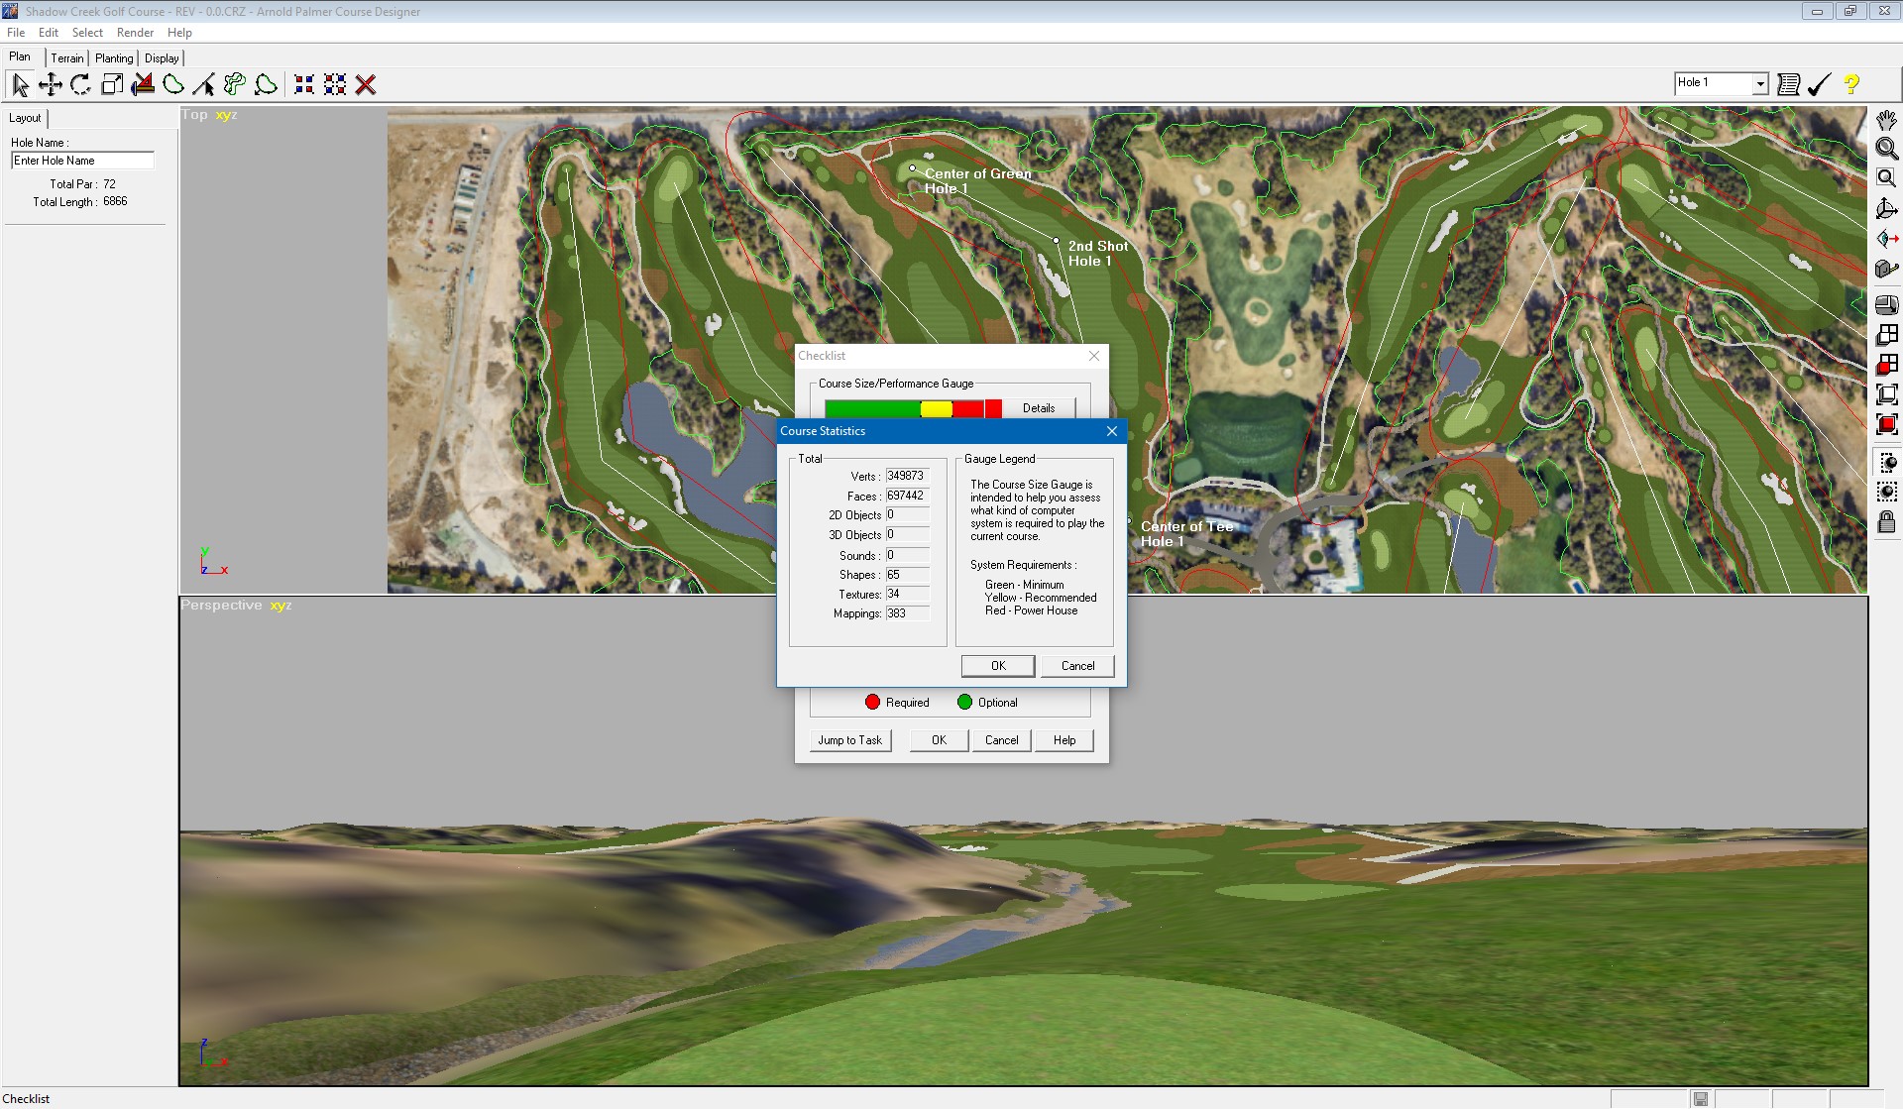Click OK in Course Statistics dialog

click(998, 666)
